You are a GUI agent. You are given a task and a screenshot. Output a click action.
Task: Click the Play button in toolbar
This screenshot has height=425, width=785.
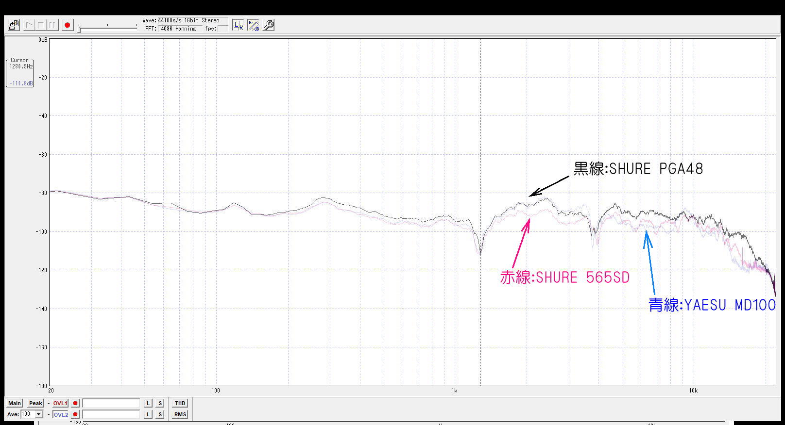pyautogui.click(x=29, y=25)
